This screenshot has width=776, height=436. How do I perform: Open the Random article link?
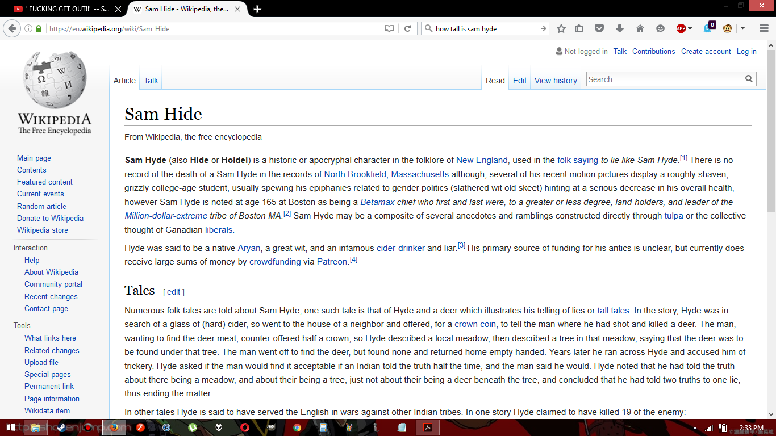(x=42, y=206)
